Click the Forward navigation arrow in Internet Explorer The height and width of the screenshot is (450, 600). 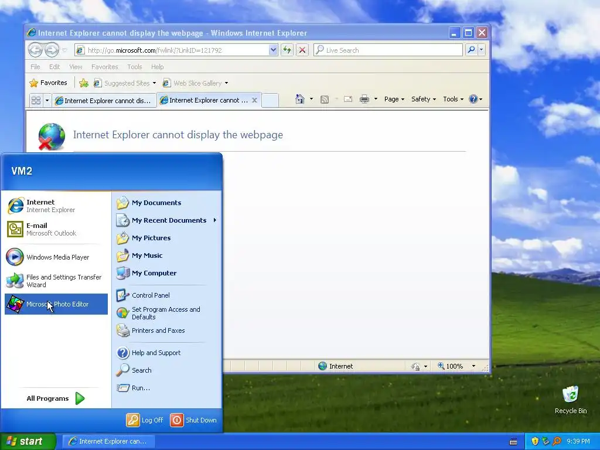tap(52, 50)
